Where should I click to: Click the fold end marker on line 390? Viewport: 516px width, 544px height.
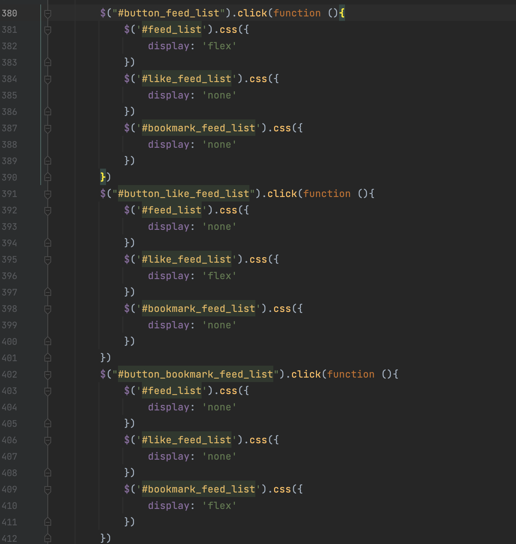(48, 177)
